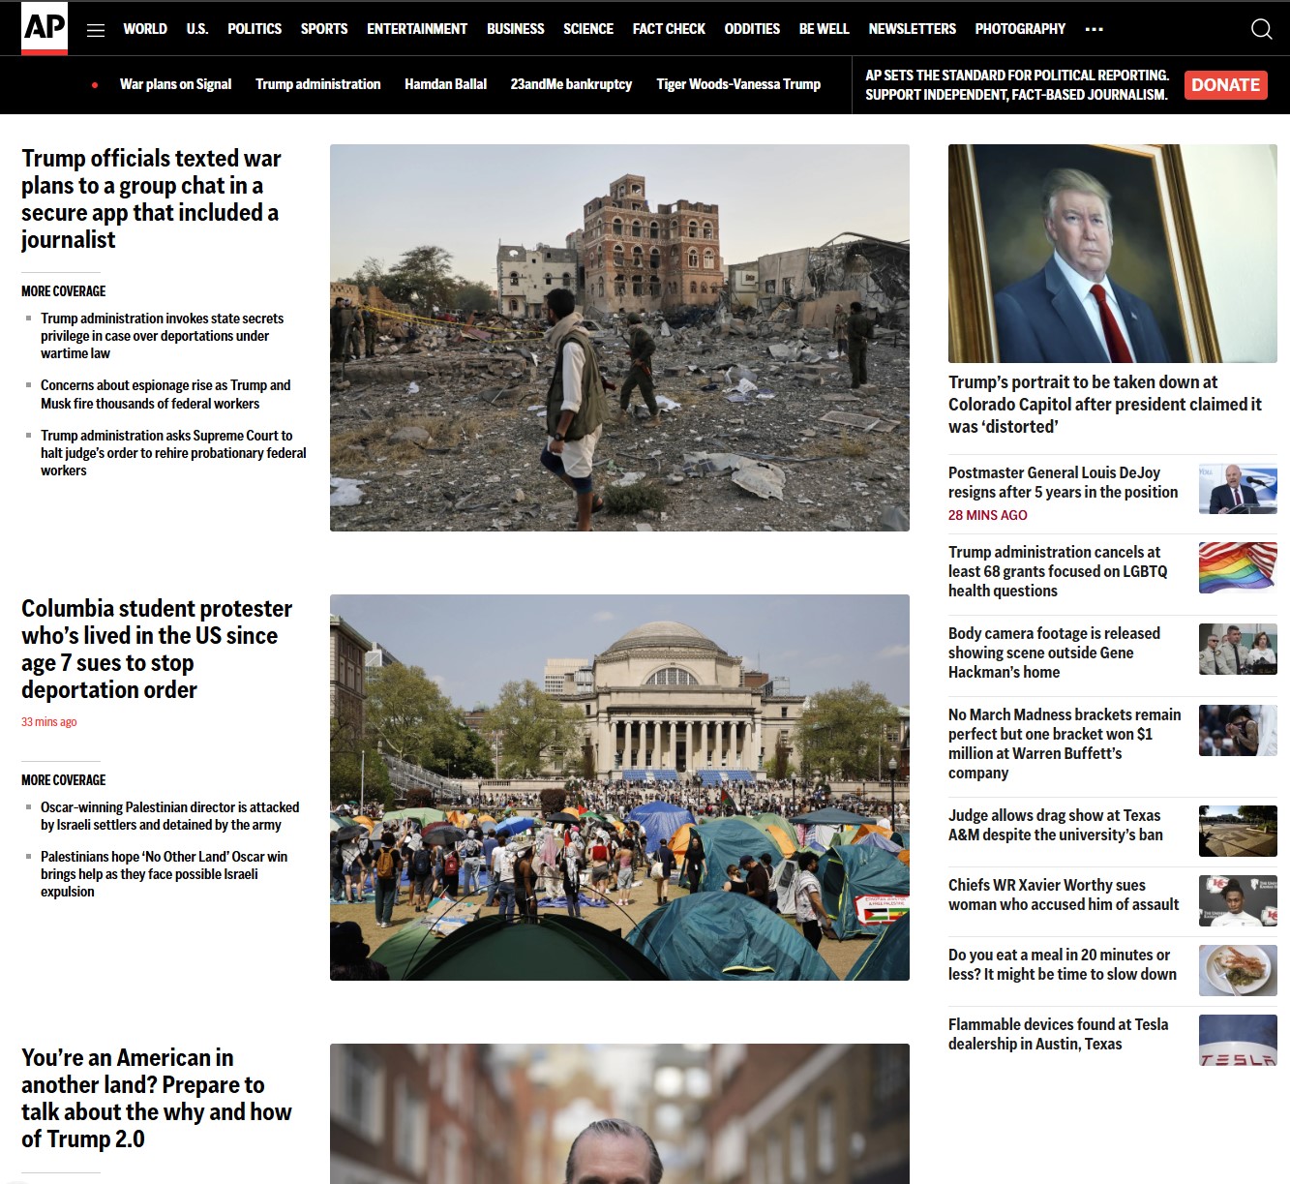
Task: Go to the Fact Check section
Action: (x=669, y=29)
